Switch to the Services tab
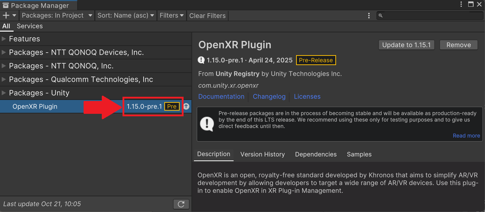485x212 pixels. click(30, 26)
